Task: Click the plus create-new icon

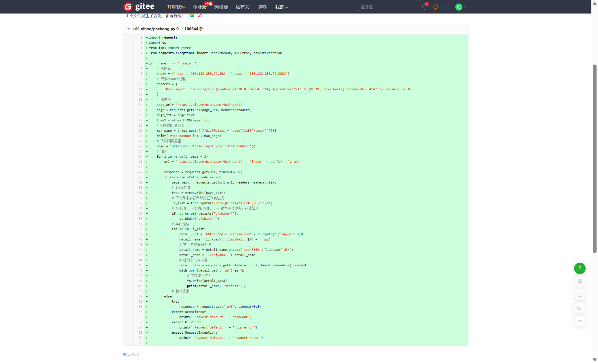Action: coord(446,7)
